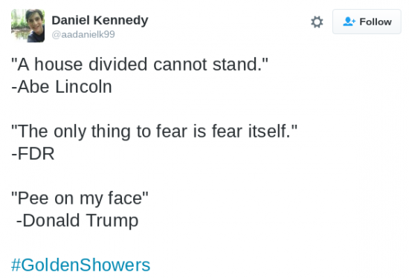Click the word "Lincoln" in the tweet

83,86
